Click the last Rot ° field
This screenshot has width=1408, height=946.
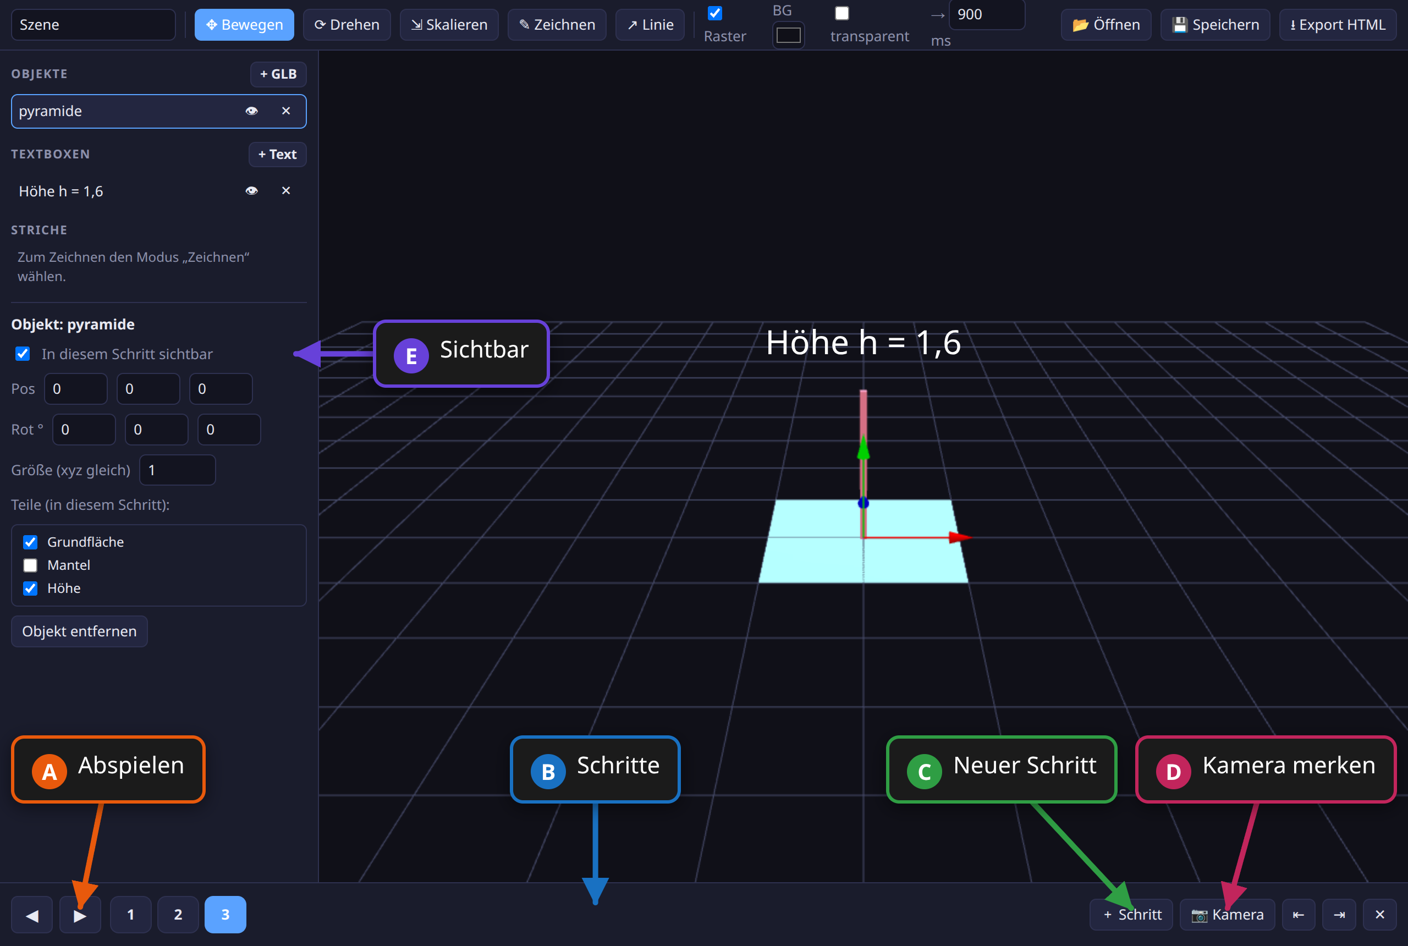[x=229, y=430]
